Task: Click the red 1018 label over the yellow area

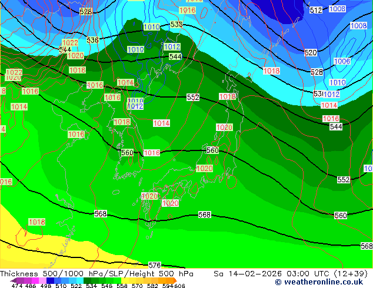Action: (x=36, y=222)
